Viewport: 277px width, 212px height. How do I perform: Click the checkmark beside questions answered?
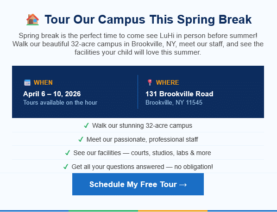tap(66, 167)
